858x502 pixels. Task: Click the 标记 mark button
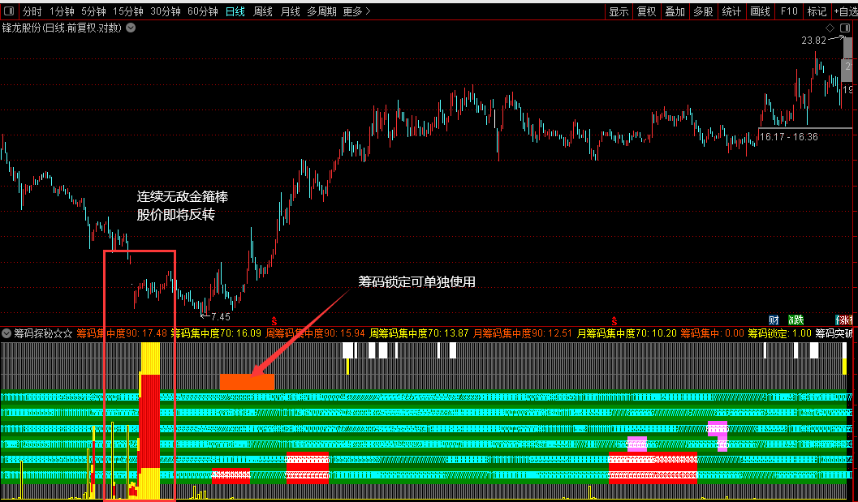tap(817, 11)
